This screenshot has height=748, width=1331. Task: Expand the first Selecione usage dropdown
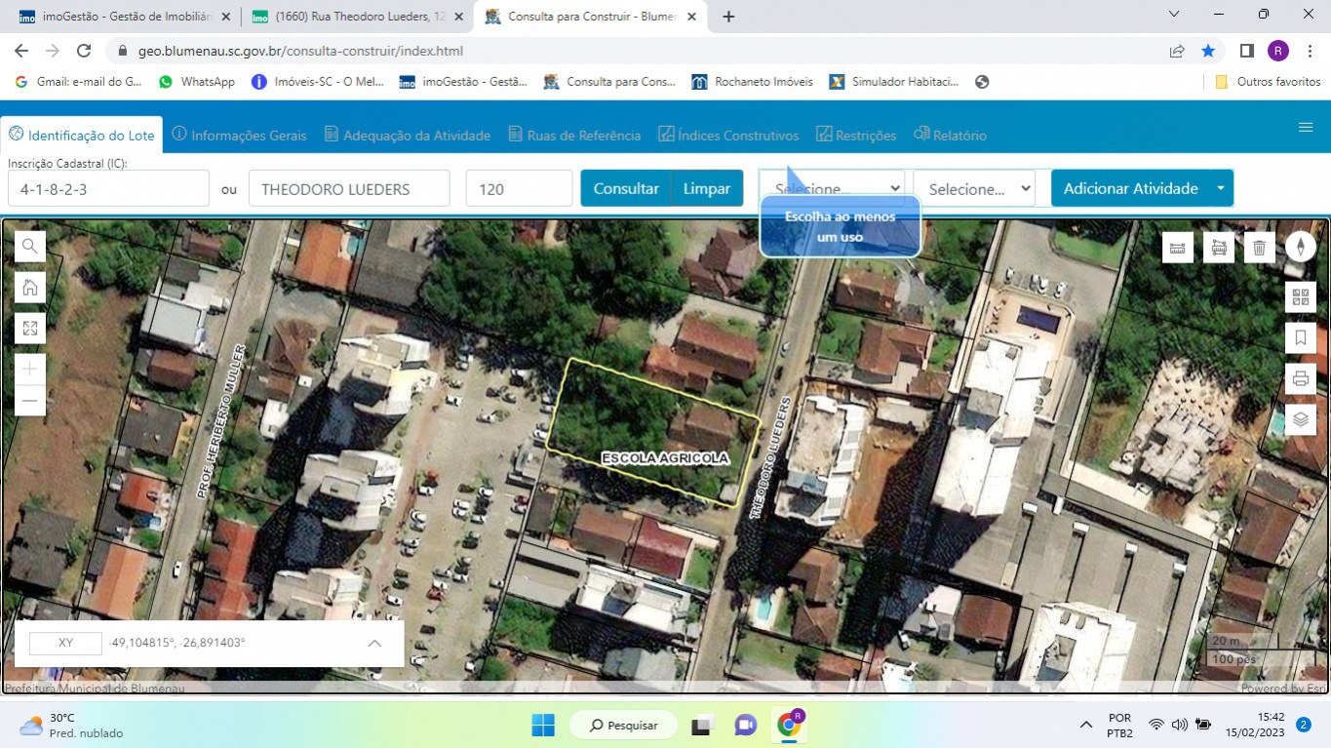(x=836, y=188)
